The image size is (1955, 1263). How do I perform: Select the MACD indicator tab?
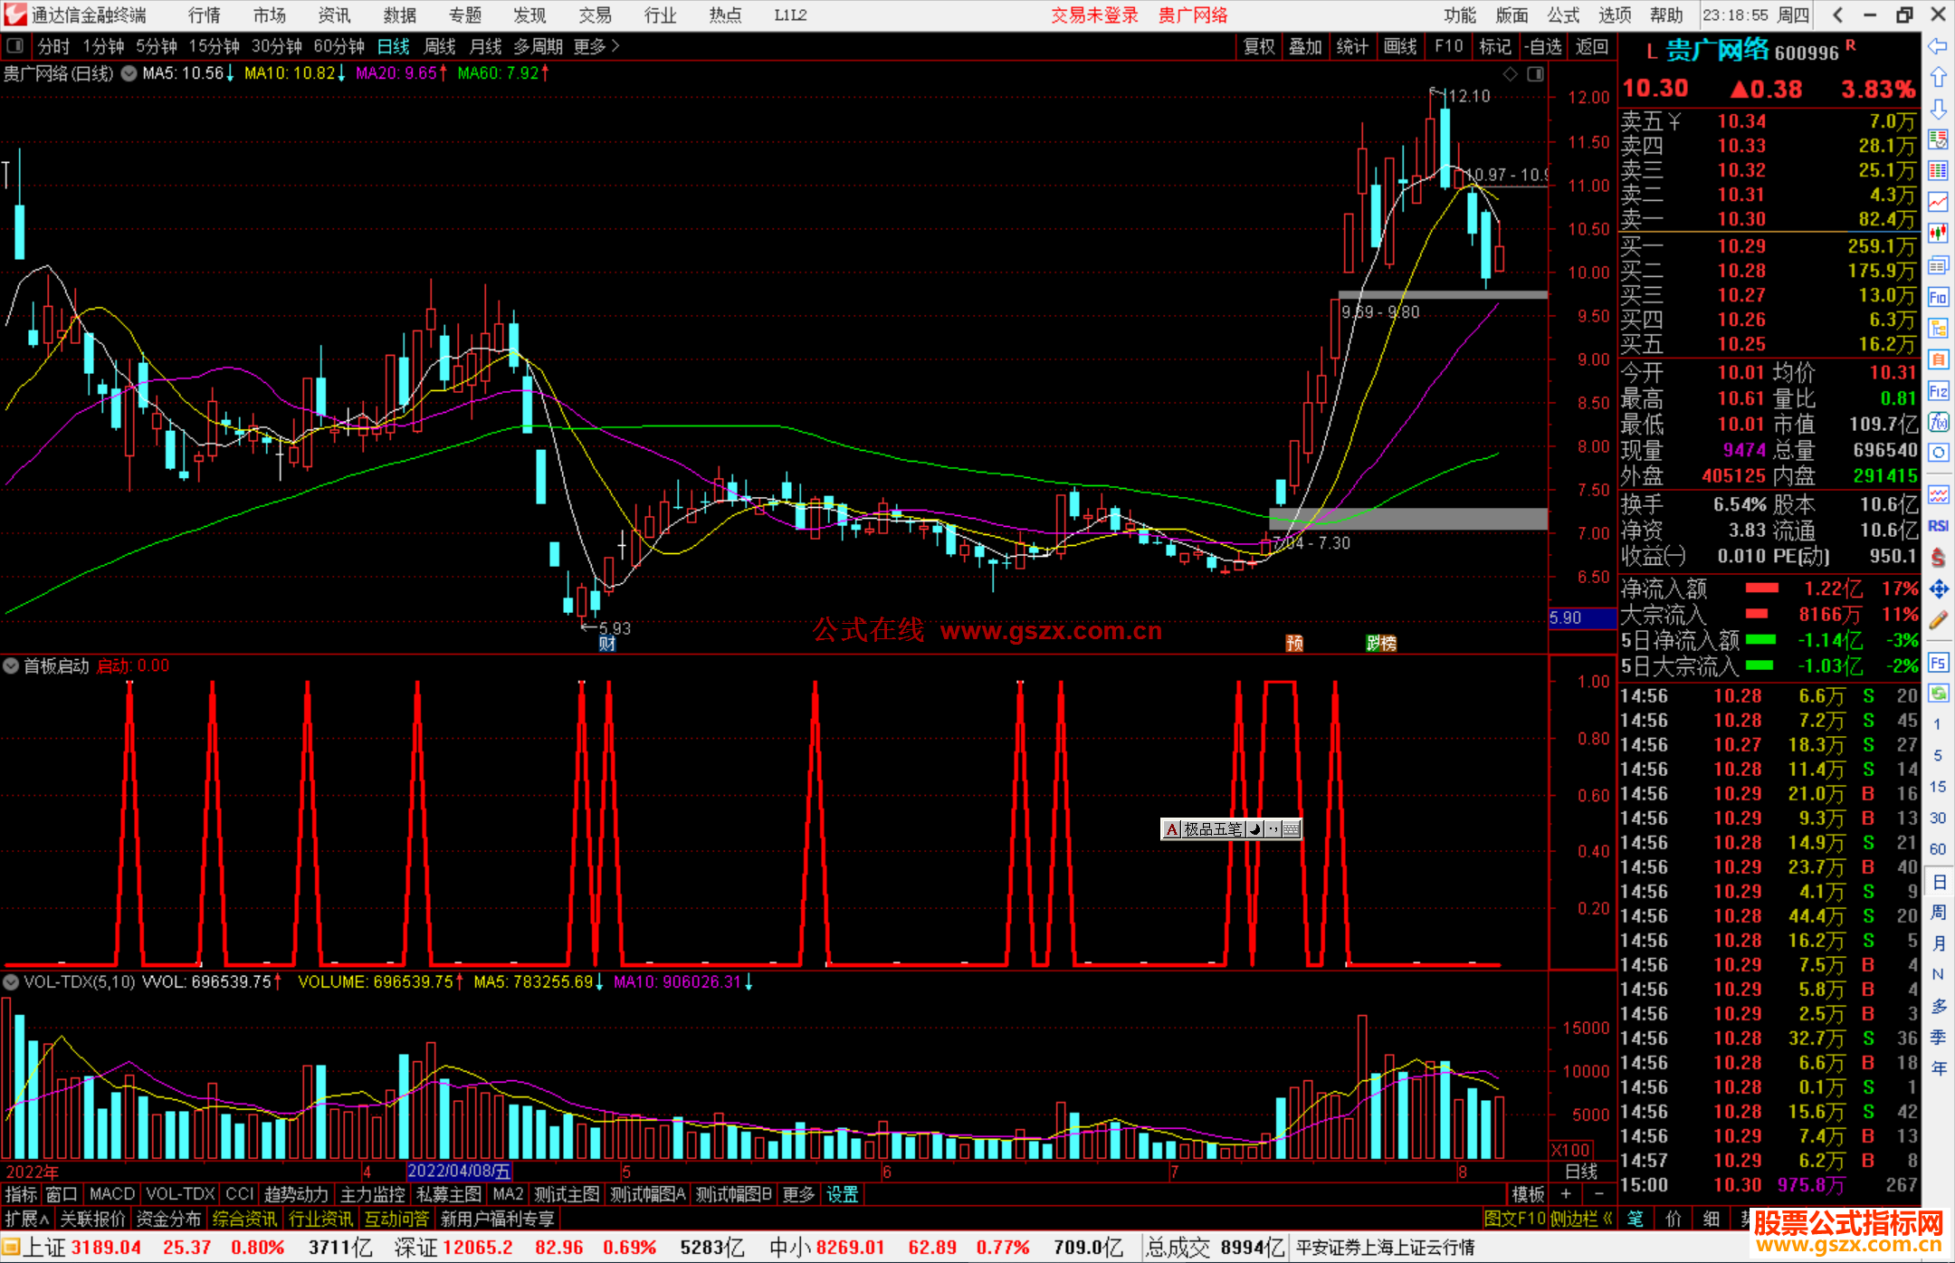click(x=112, y=1194)
